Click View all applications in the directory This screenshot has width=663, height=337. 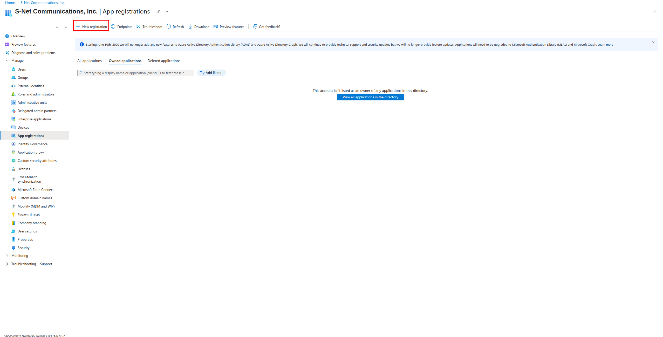coord(370,97)
